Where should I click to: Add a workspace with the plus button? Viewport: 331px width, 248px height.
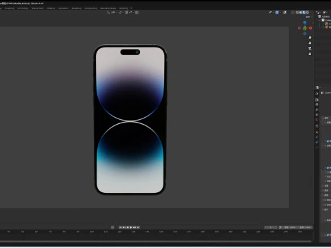(132, 8)
